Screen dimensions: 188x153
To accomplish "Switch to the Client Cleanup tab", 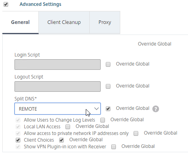I will click(x=64, y=22).
